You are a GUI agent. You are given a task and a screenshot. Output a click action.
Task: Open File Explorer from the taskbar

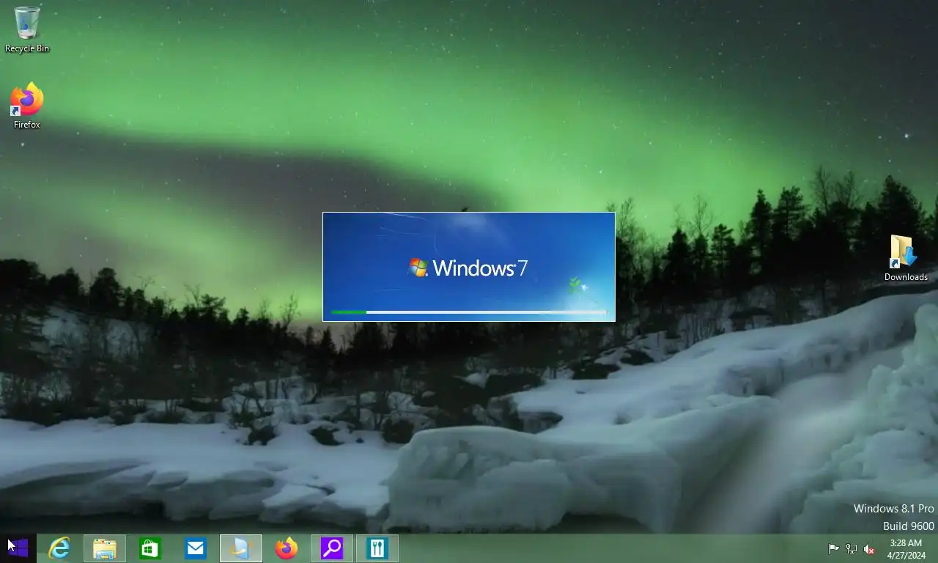[105, 548]
